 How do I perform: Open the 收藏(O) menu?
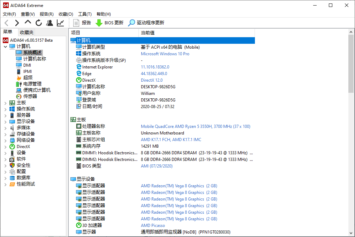(66, 14)
